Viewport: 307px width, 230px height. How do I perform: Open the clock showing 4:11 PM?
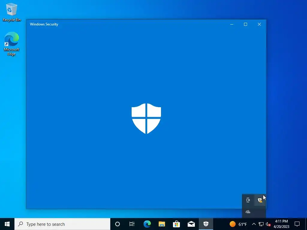[x=281, y=224]
